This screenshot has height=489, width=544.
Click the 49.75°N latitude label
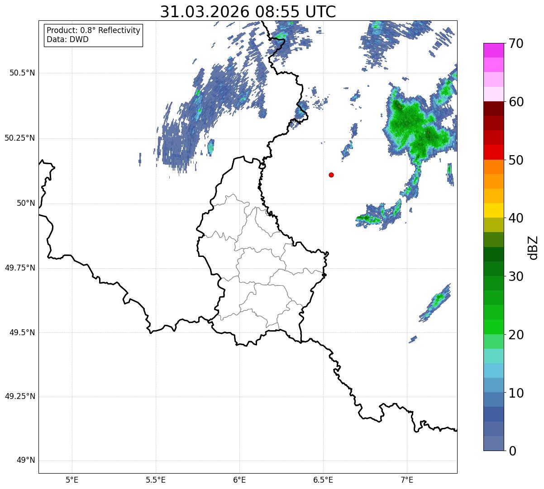point(19,268)
